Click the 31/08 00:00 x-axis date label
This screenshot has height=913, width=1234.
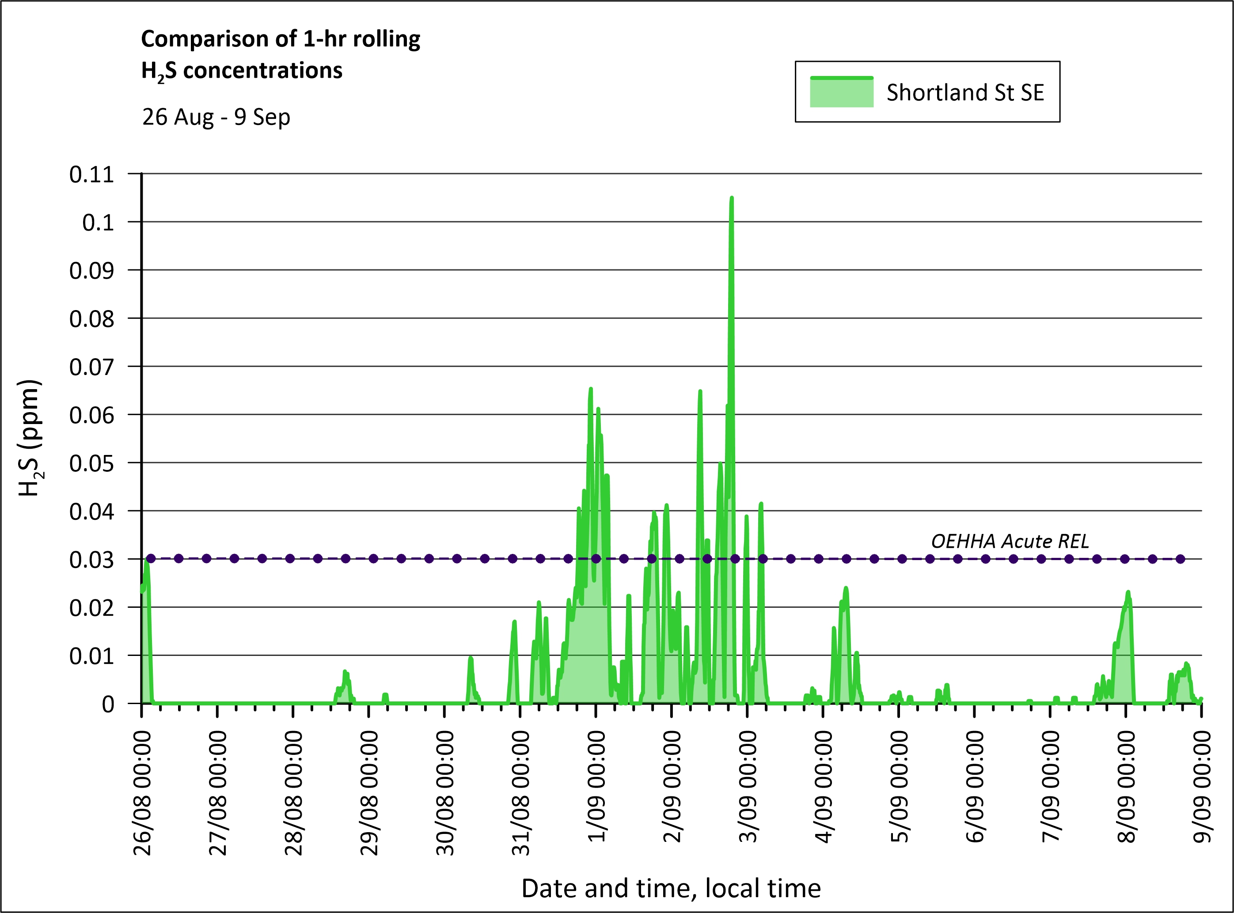pyautogui.click(x=521, y=792)
